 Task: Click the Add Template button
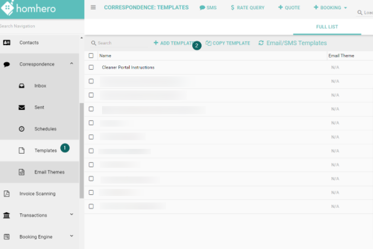174,43
